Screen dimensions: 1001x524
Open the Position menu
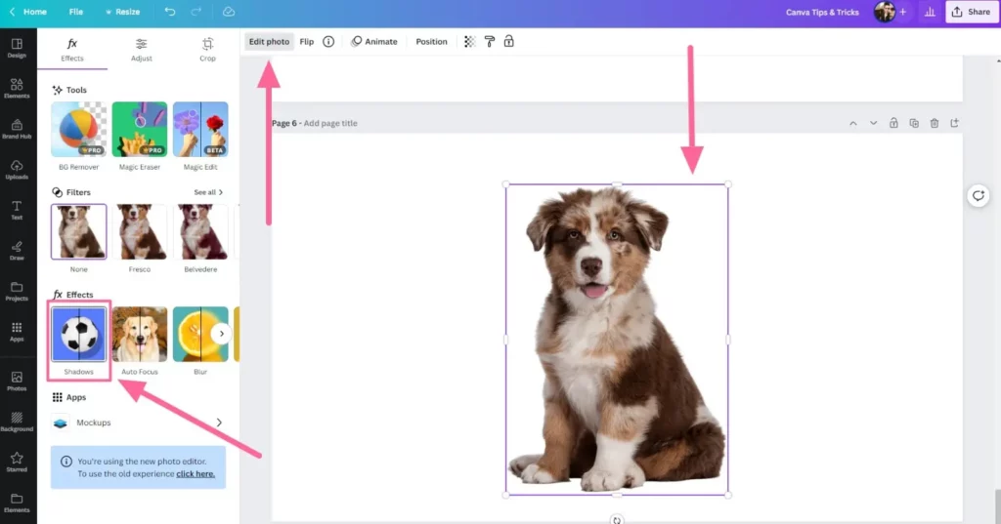pyautogui.click(x=431, y=41)
